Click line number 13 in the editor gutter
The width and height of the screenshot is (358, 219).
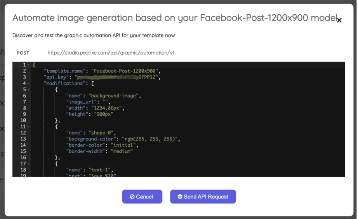(23, 139)
